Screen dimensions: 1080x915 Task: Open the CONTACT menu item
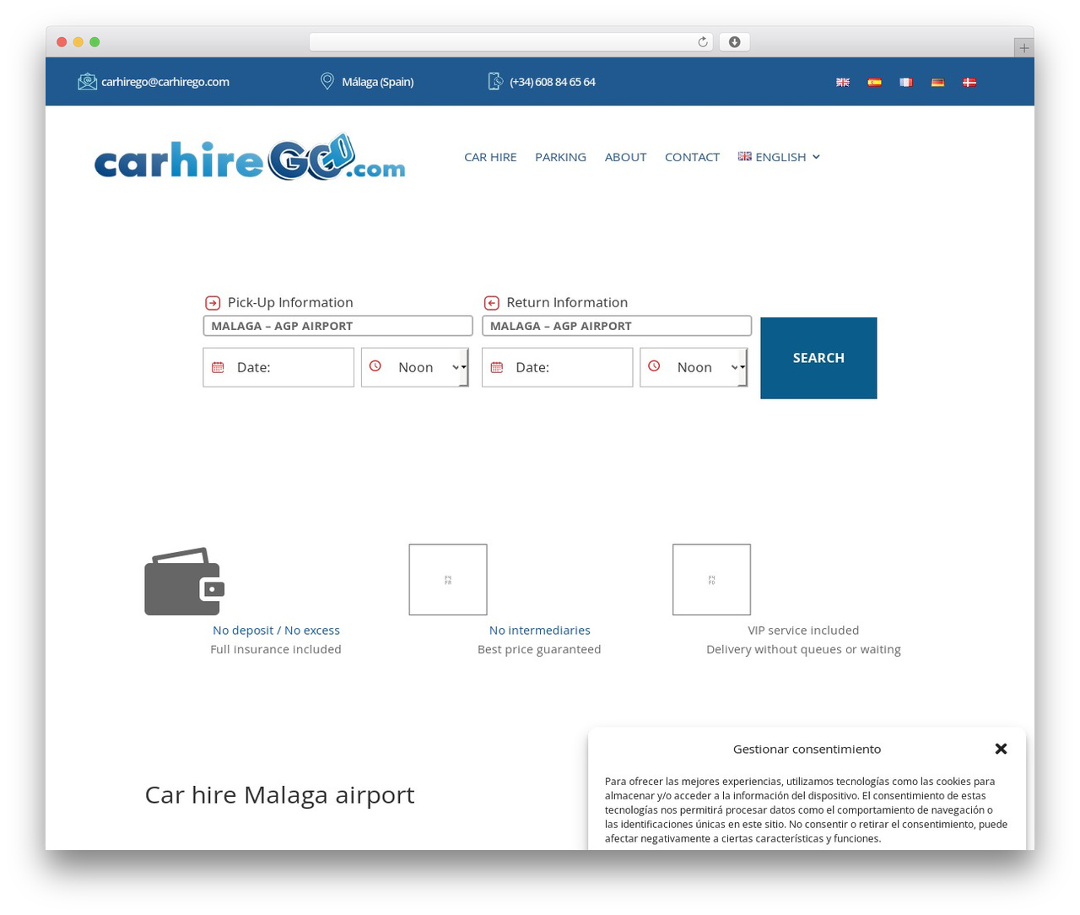692,157
